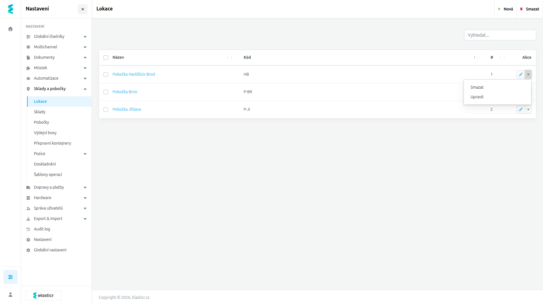Viewport: 543px width, 305px height.
Task: Click the HB code cell
Action: 246,74
